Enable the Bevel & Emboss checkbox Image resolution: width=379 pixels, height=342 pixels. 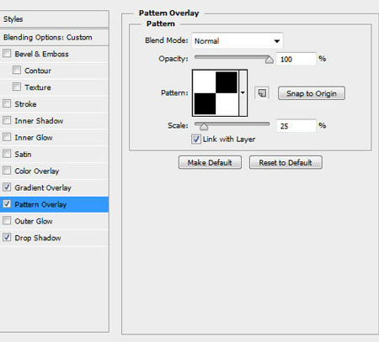[x=7, y=53]
